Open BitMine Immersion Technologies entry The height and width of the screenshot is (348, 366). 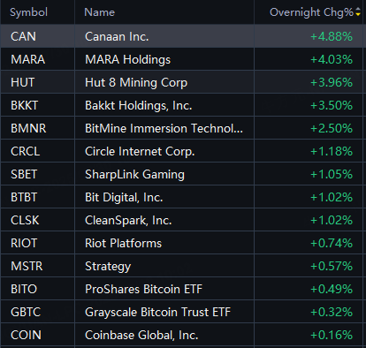coord(164,128)
